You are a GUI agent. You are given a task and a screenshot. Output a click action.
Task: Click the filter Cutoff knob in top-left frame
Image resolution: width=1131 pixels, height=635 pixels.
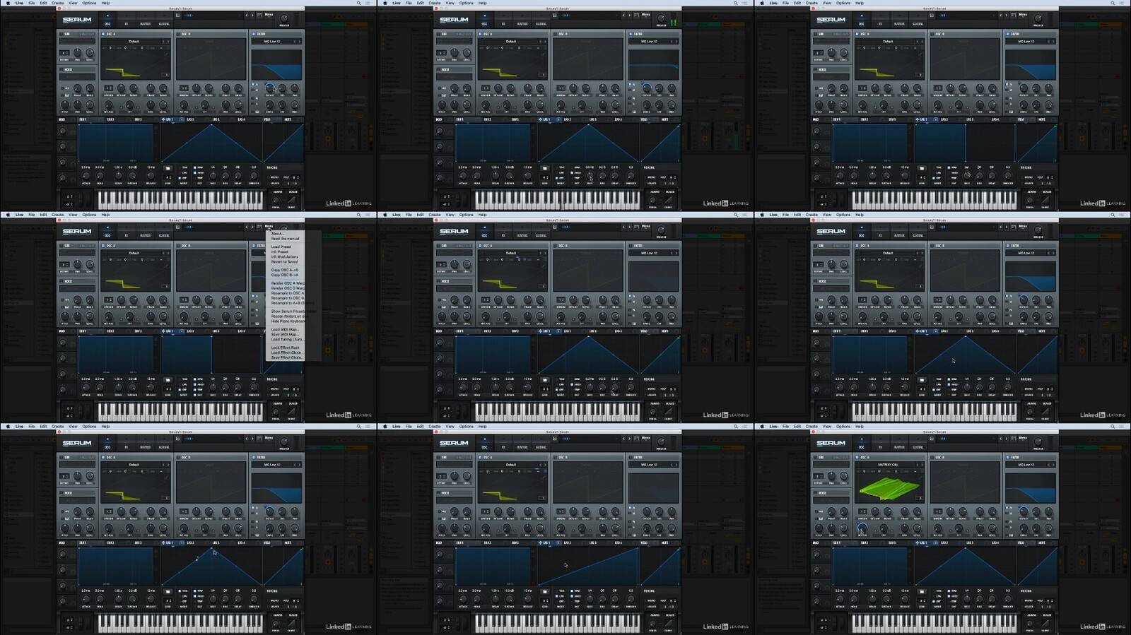(x=269, y=88)
